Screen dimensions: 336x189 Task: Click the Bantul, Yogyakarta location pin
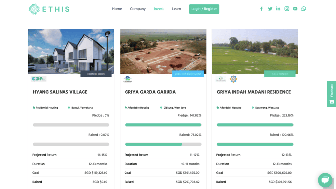pyautogui.click(x=69, y=108)
